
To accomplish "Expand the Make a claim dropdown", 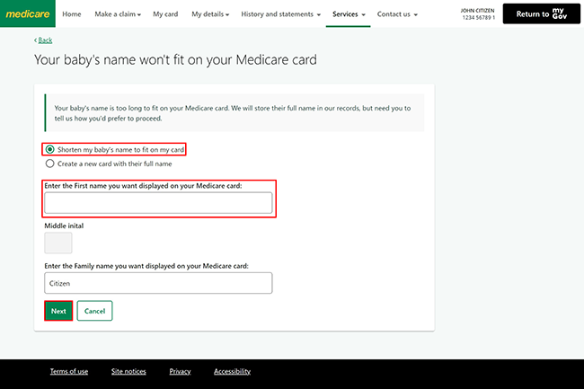I will tap(118, 14).
